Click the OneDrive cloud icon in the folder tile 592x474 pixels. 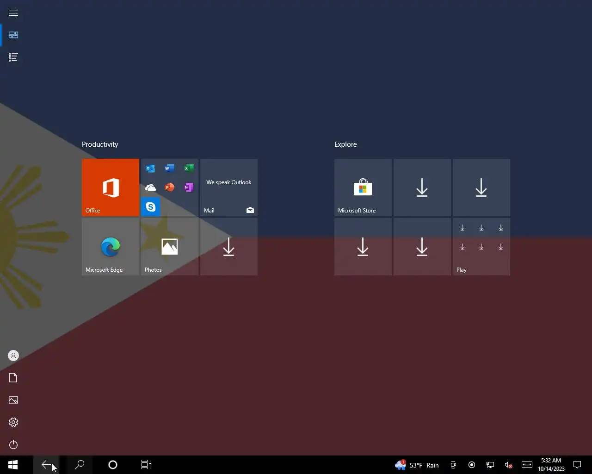click(x=150, y=187)
